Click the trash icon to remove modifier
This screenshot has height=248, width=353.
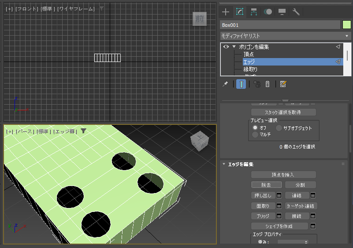(x=268, y=84)
